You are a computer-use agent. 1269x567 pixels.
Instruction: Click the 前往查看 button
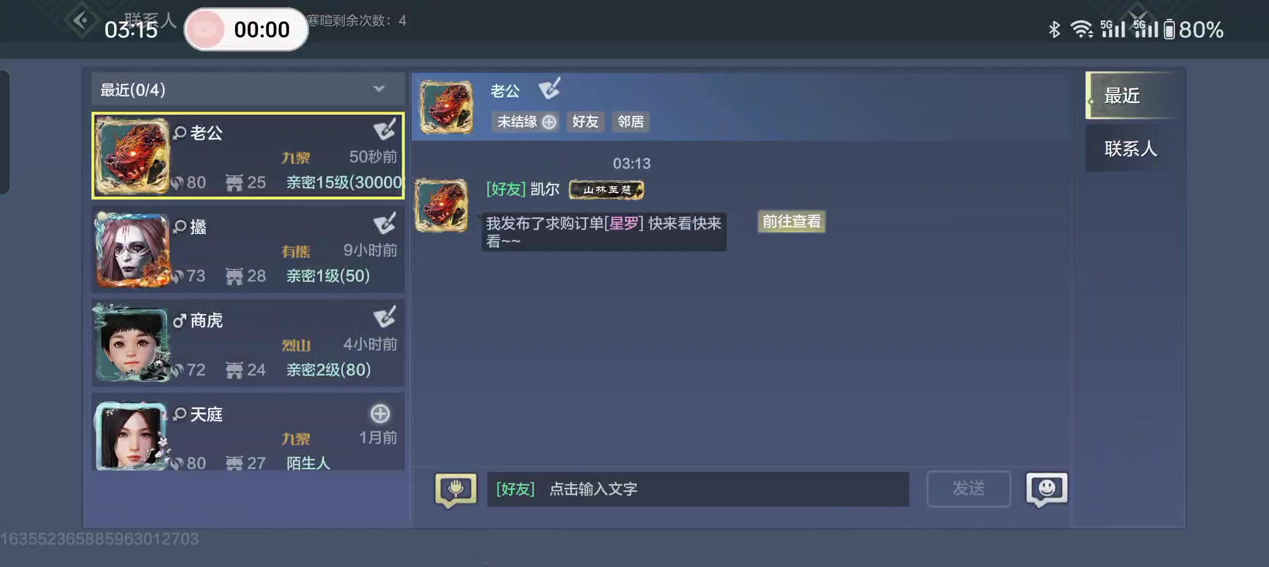(x=791, y=221)
